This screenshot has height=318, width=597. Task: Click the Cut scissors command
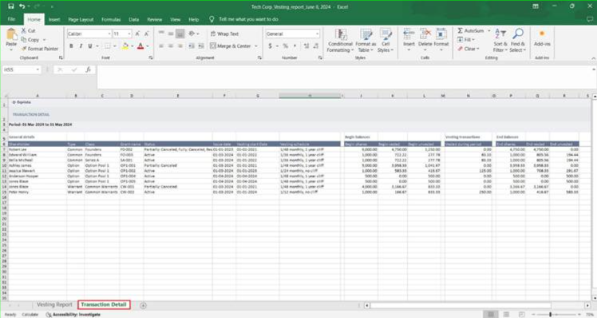(28, 30)
